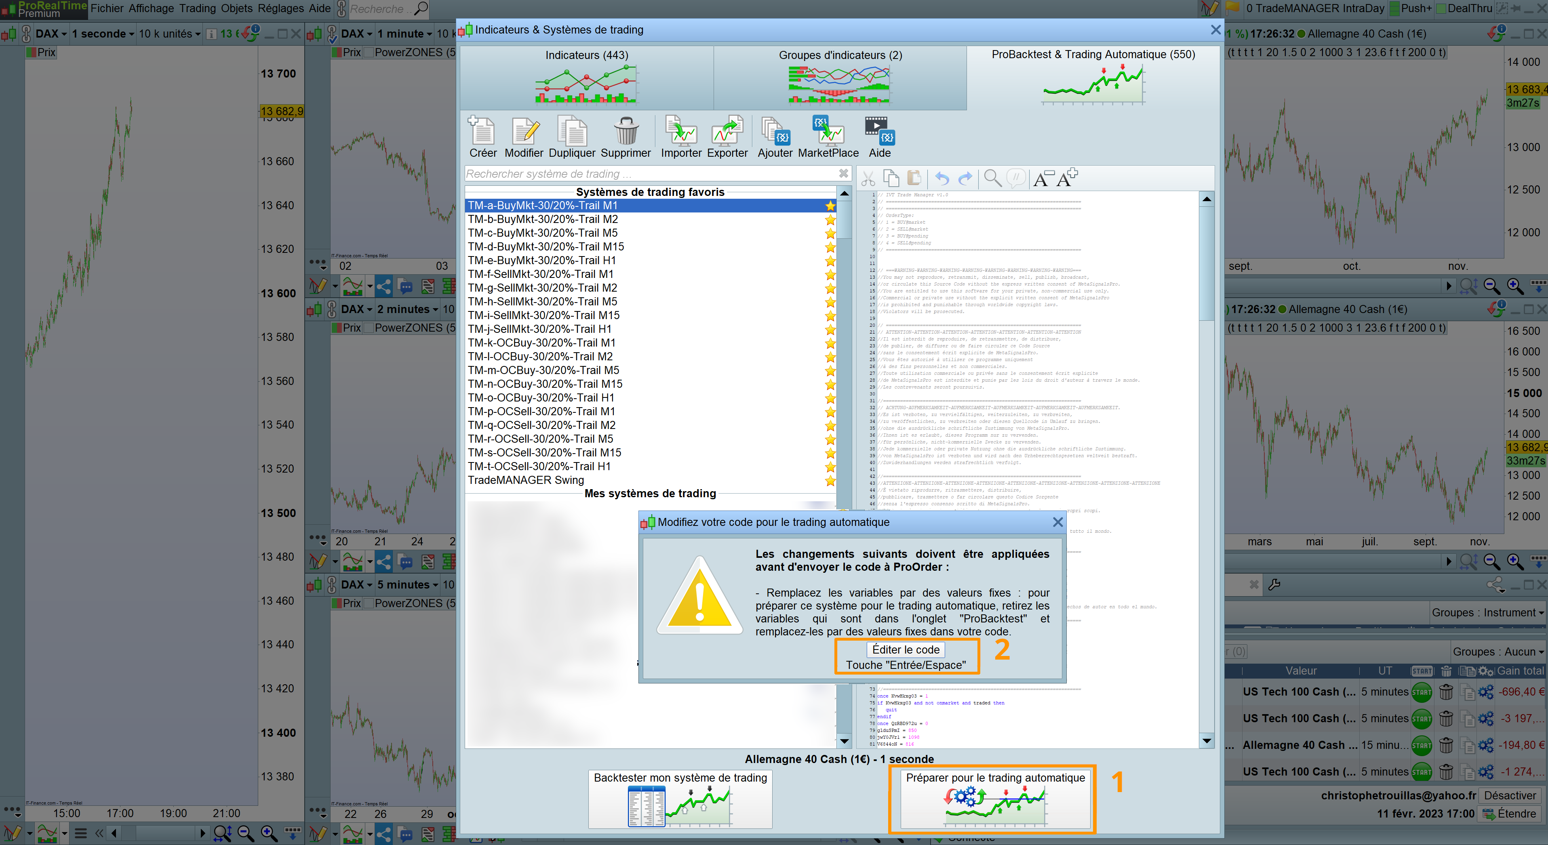Screen dimensions: 1548x845
Task: Click the paste clipboard icon in code editor
Action: coord(914,179)
